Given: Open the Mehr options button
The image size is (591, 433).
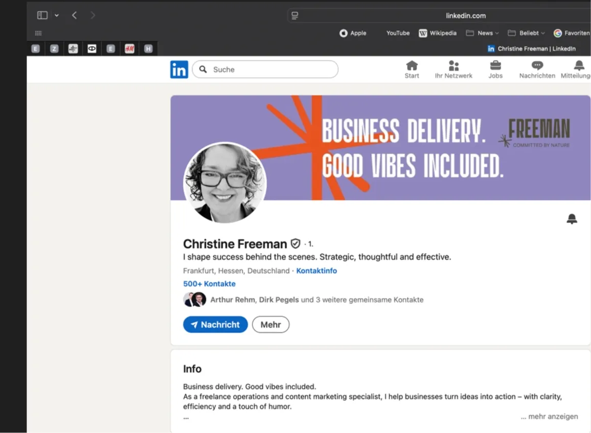Looking at the screenshot, I should tap(270, 325).
